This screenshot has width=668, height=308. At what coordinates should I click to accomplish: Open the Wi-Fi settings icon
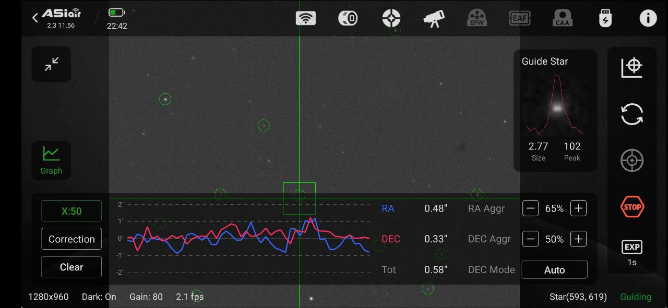(306, 19)
